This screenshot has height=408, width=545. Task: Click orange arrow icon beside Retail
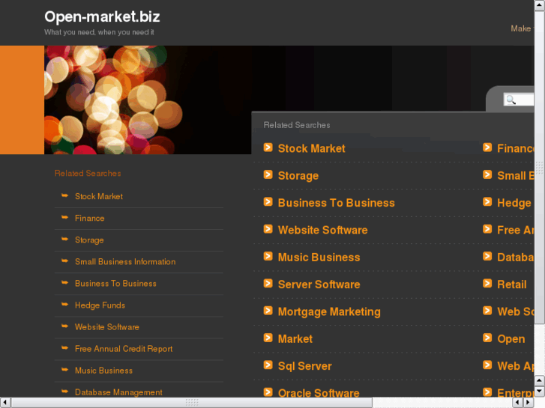[x=487, y=284]
